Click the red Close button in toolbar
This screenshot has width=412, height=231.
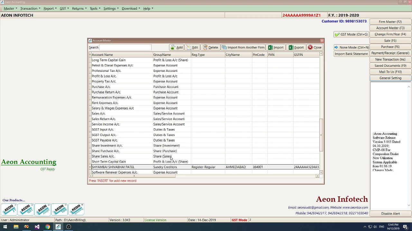tap(314, 47)
